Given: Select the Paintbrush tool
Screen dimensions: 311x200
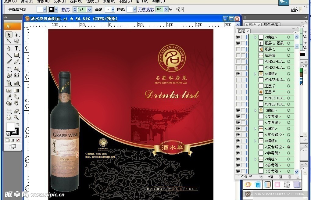Looking at the screenshot, I should point(9,62).
